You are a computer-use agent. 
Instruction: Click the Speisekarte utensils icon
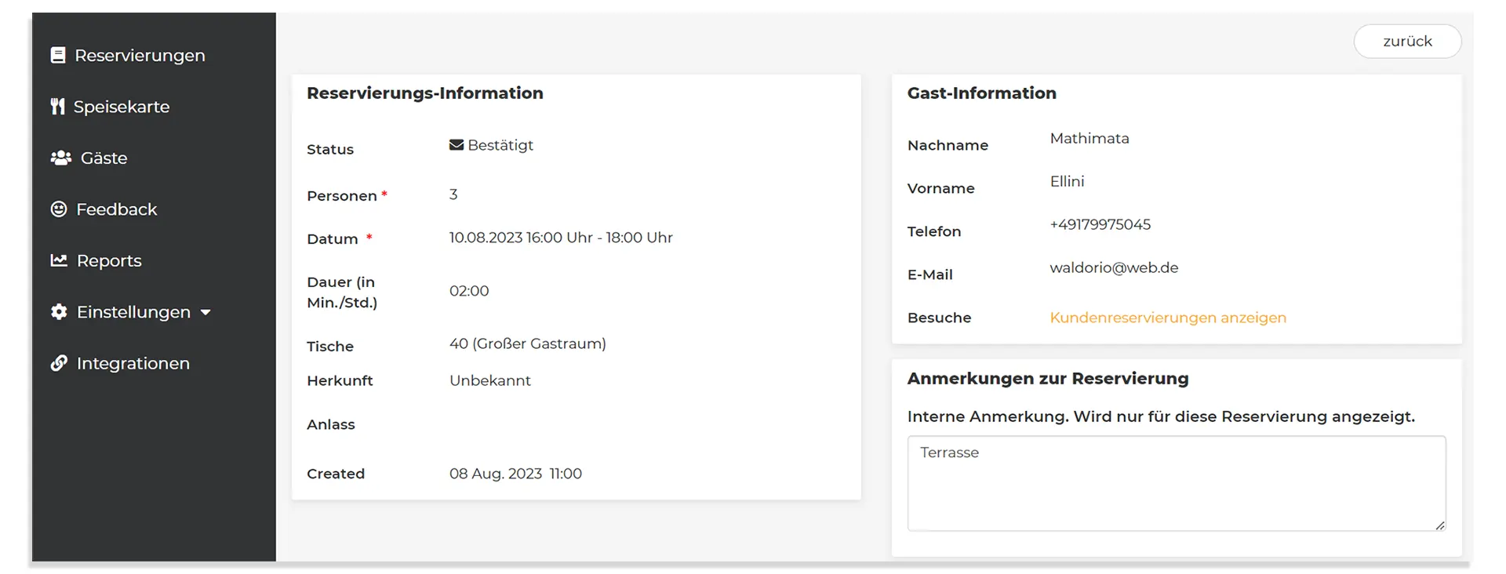click(57, 107)
